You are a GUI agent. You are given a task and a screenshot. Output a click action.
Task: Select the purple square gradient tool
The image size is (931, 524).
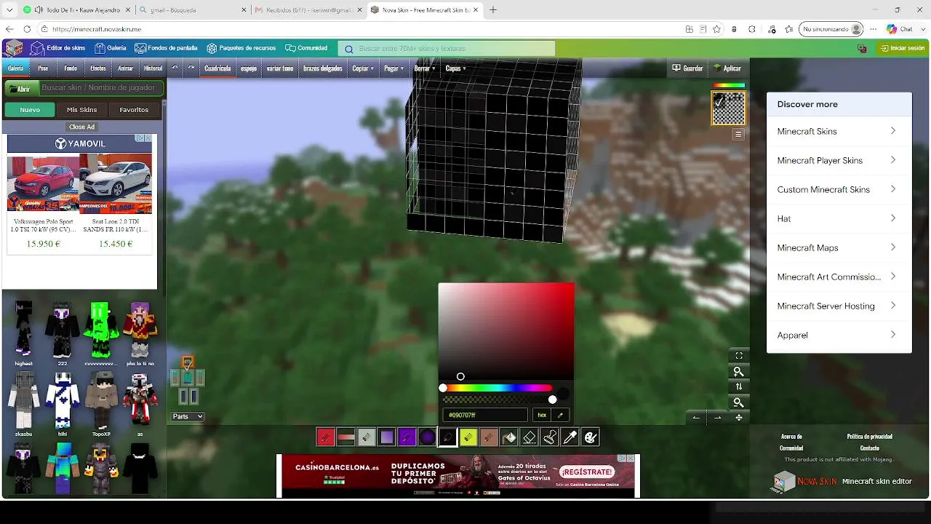click(387, 437)
